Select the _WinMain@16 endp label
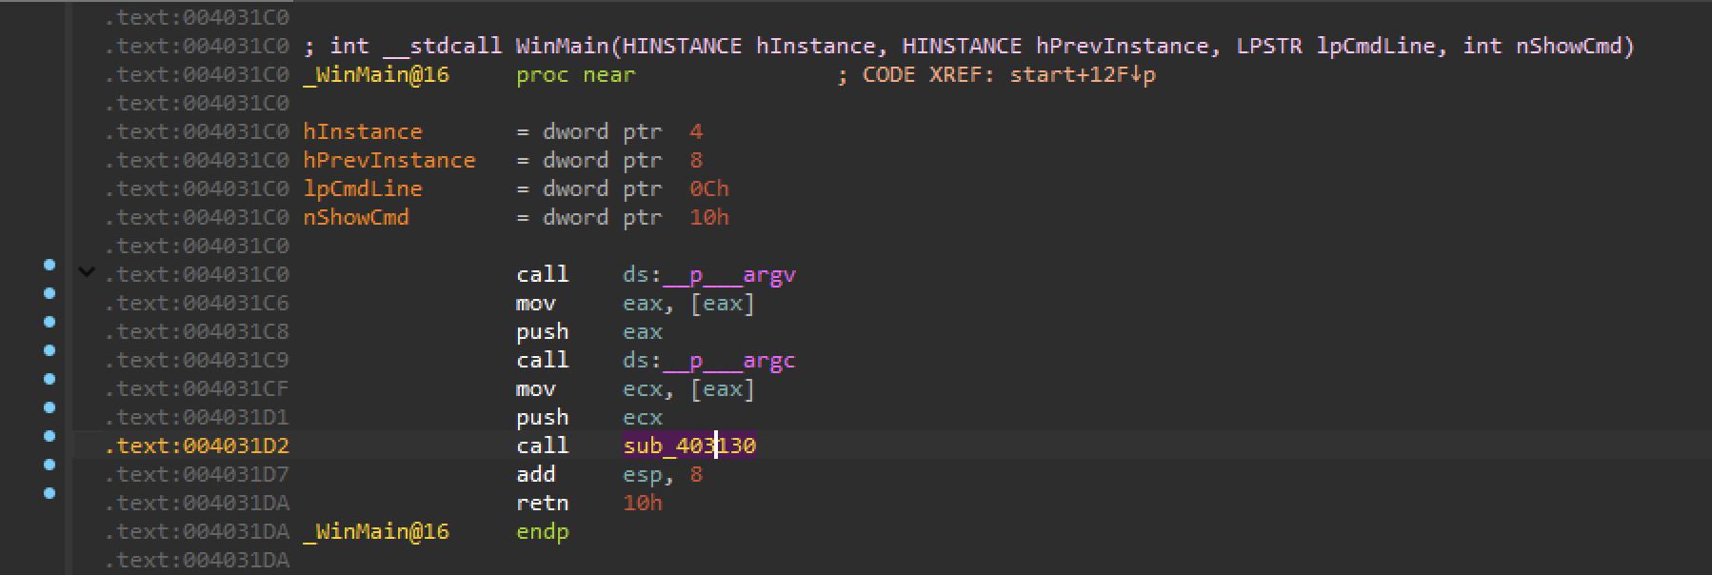 click(376, 531)
